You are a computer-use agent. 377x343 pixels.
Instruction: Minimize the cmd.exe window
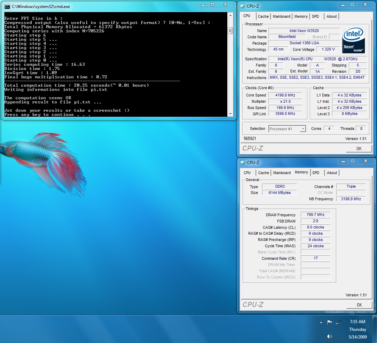point(203,5)
